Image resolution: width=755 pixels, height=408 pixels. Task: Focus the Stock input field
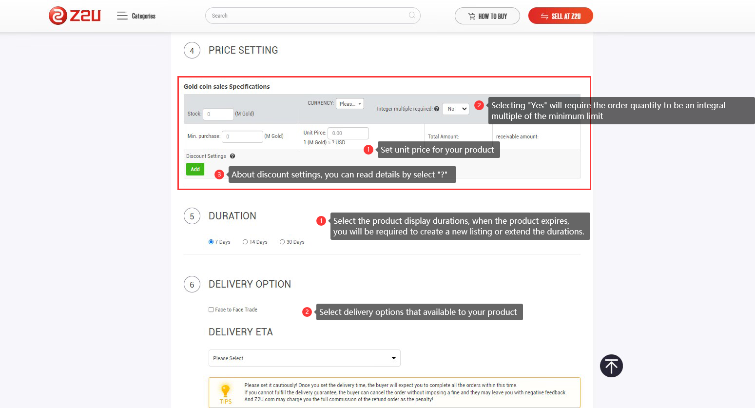point(218,114)
